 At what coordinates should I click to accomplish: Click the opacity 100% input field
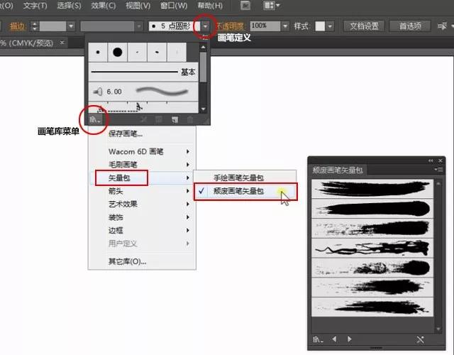[x=265, y=26]
